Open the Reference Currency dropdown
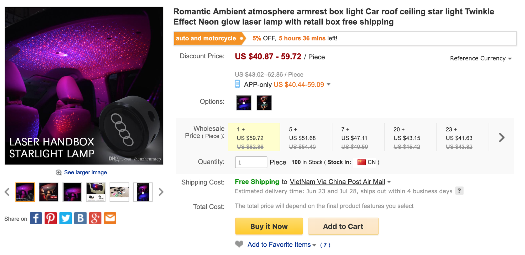Viewport: 525px width, 255px height. coord(481,58)
